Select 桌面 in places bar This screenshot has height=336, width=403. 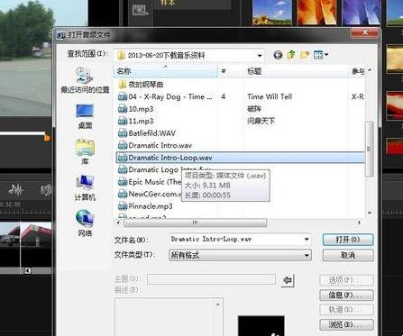point(85,116)
